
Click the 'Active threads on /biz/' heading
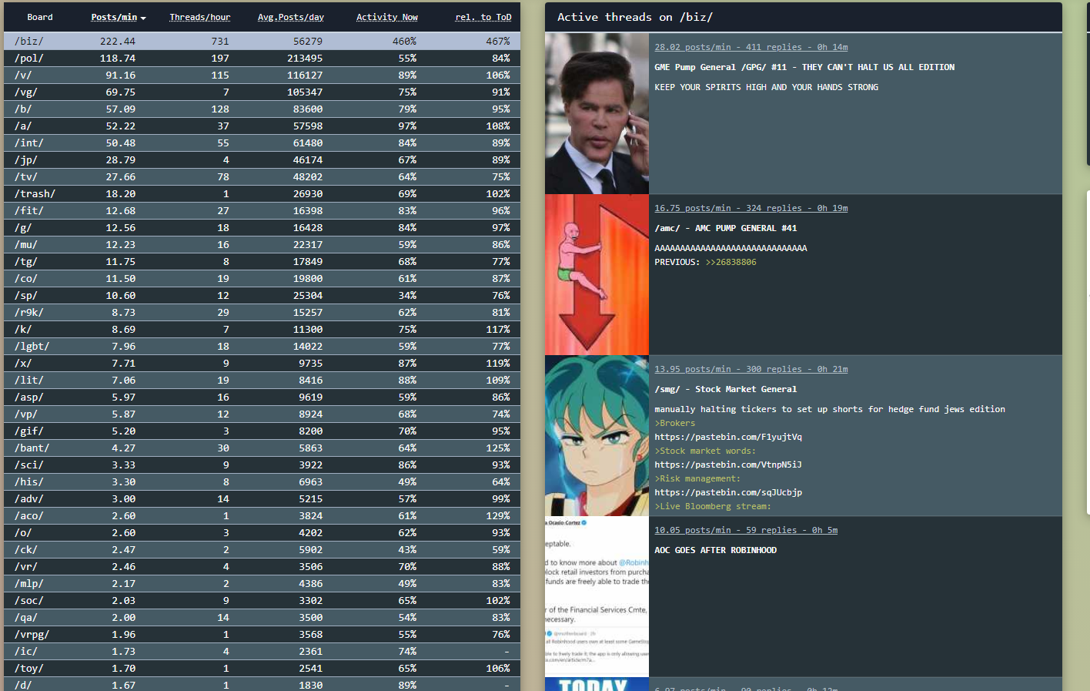point(635,17)
